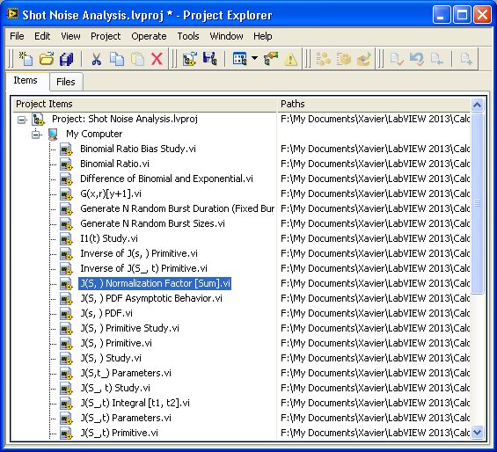497x452 pixels.
Task: Select Difference of Binomial and Exponential.vi
Action: [166, 179]
